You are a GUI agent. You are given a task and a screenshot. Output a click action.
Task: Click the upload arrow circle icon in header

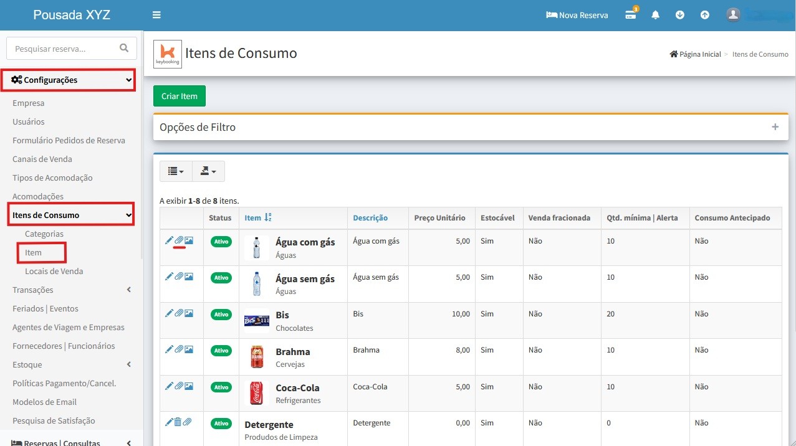(x=704, y=15)
